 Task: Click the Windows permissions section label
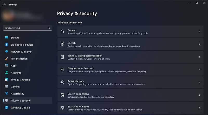[x=70, y=23]
